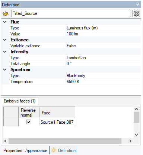Viewport: 143px width, 155px height.
Task: Click the crown source icon beside name
Action: point(6,13)
